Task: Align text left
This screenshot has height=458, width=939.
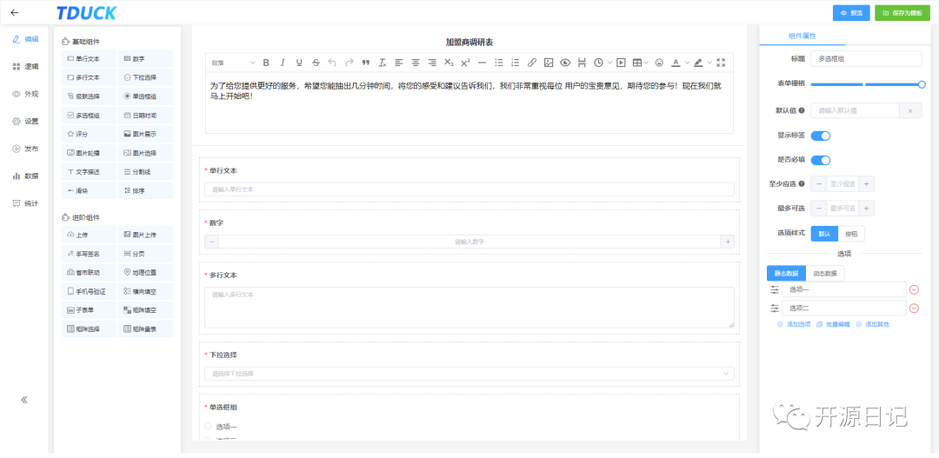Action: coord(399,63)
